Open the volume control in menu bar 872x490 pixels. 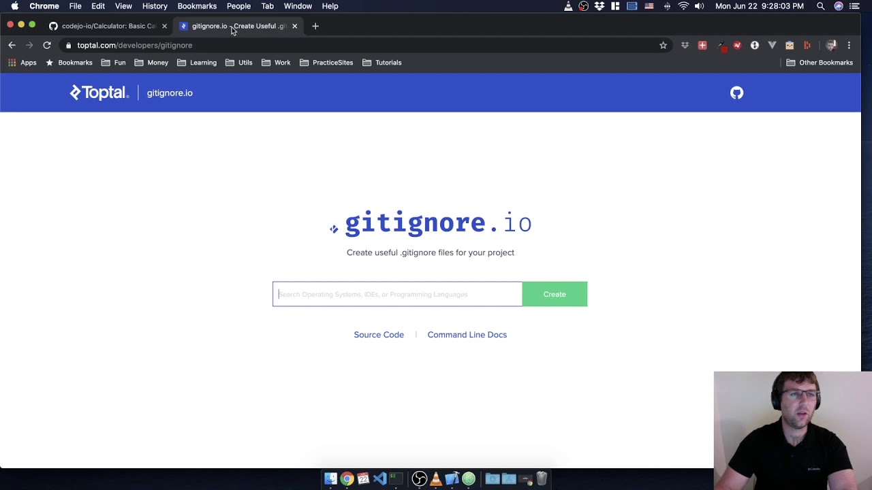coord(699,6)
